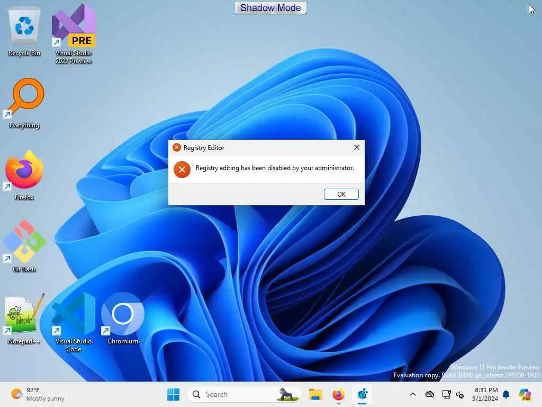Viewport: 542px width, 407px height.
Task: Click the cloud sync tray icon
Action: click(x=430, y=394)
